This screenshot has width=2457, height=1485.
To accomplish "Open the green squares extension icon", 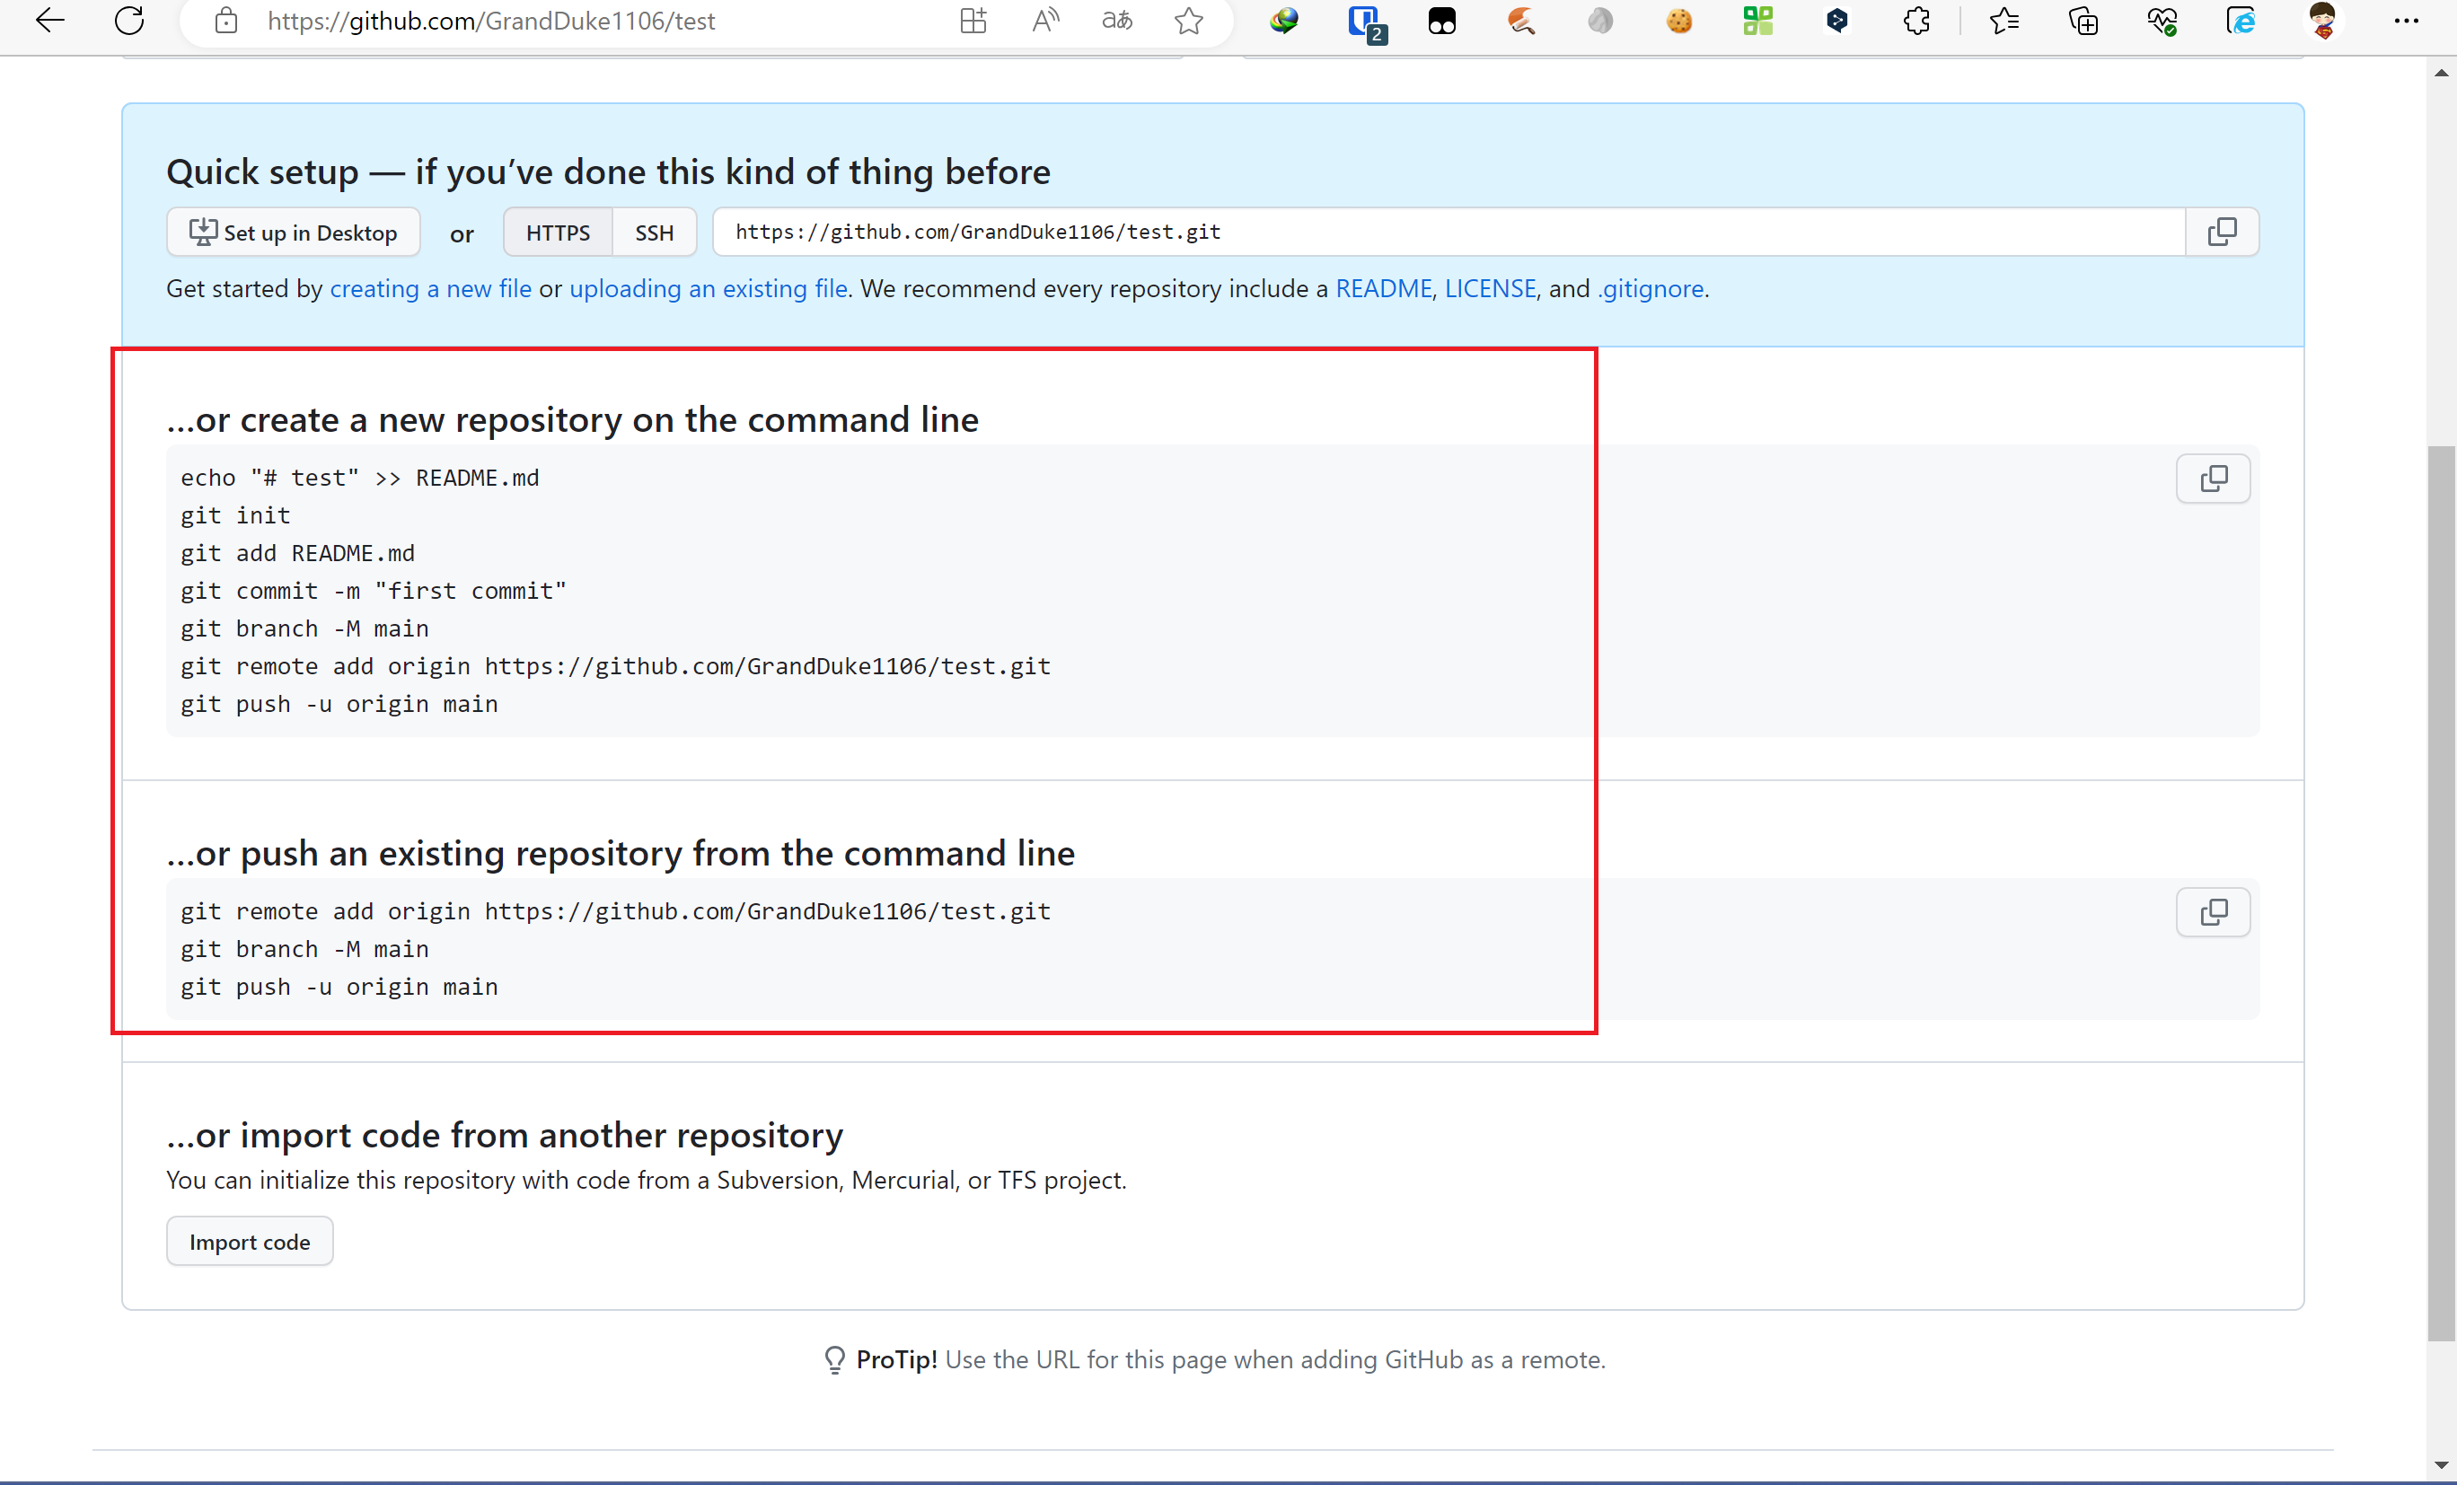I will [1758, 21].
